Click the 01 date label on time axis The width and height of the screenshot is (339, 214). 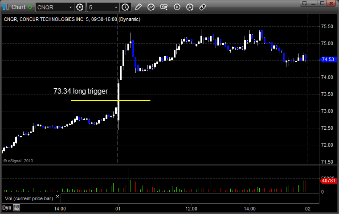coord(118,209)
